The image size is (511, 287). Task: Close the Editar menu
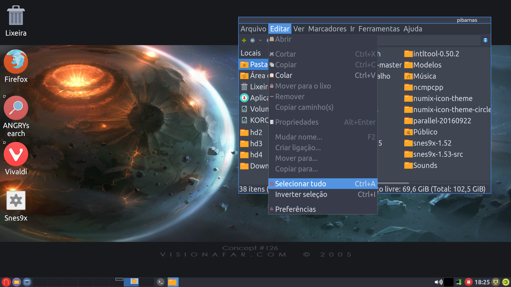280,29
